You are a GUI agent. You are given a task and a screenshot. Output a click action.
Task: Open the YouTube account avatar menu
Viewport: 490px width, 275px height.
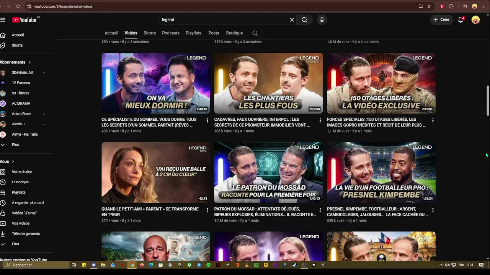[475, 20]
